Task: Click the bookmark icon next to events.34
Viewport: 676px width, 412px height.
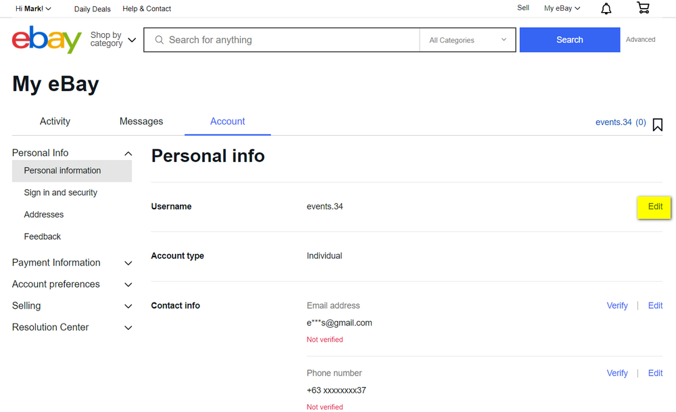Action: [x=658, y=124]
